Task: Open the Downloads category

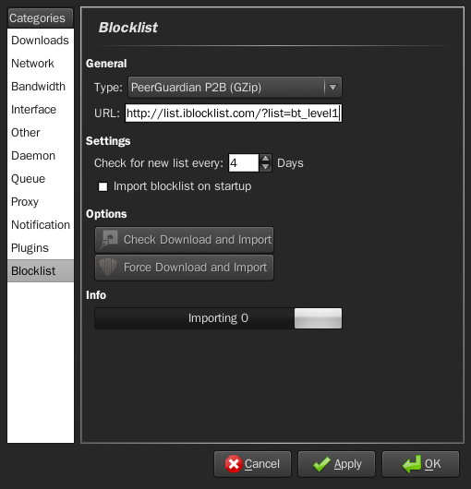Action: tap(41, 41)
